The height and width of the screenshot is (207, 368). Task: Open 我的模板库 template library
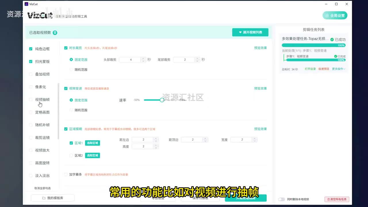[x=53, y=198]
